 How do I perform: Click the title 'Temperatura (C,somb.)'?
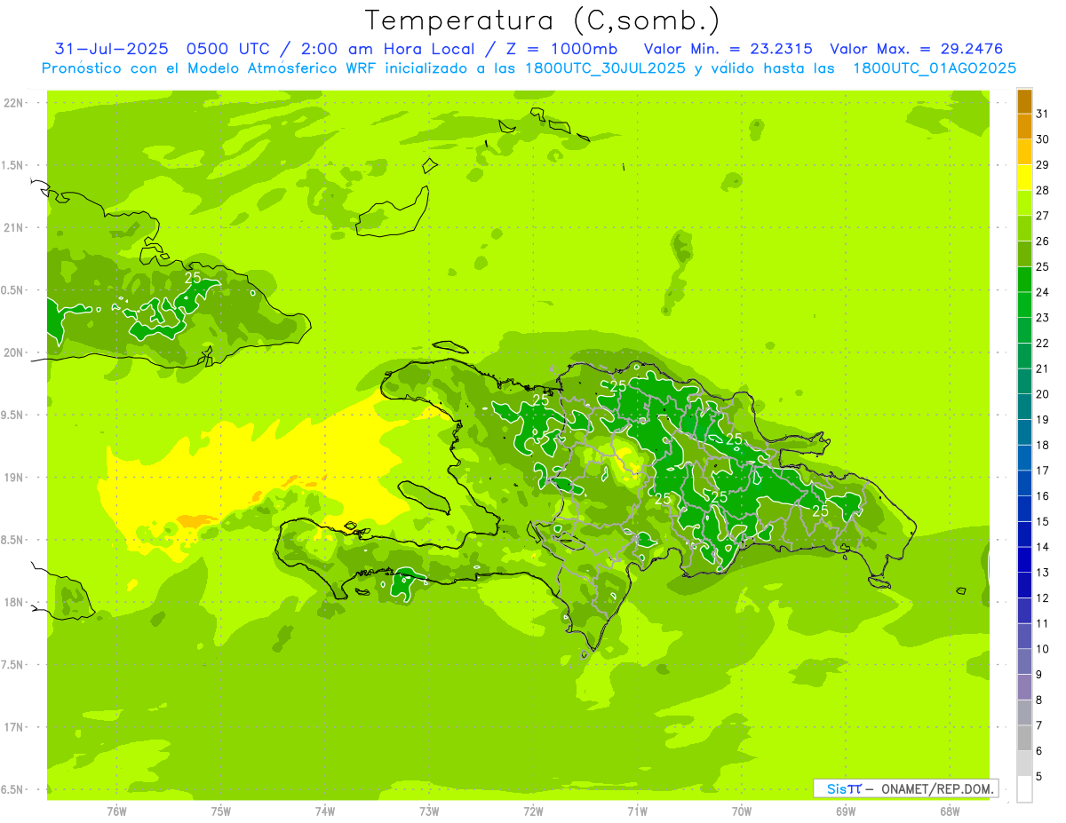tap(544, 20)
